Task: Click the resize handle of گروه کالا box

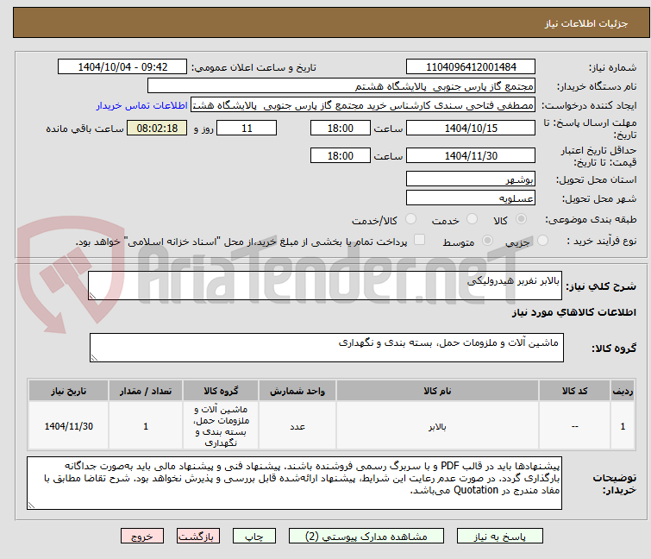Action: [94, 358]
